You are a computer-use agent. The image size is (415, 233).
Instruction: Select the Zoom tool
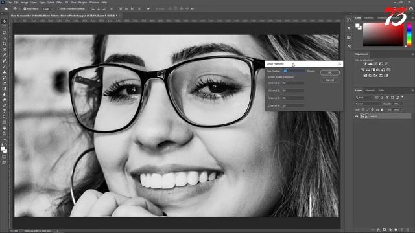[x=5, y=133]
